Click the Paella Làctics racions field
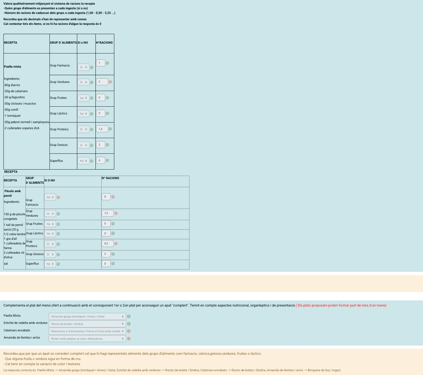The image size is (423, 375). (101, 113)
